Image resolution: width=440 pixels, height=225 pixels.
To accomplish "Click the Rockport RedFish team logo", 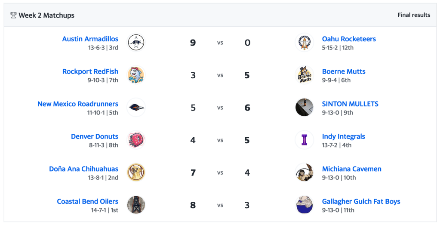I will pyautogui.click(x=136, y=75).
